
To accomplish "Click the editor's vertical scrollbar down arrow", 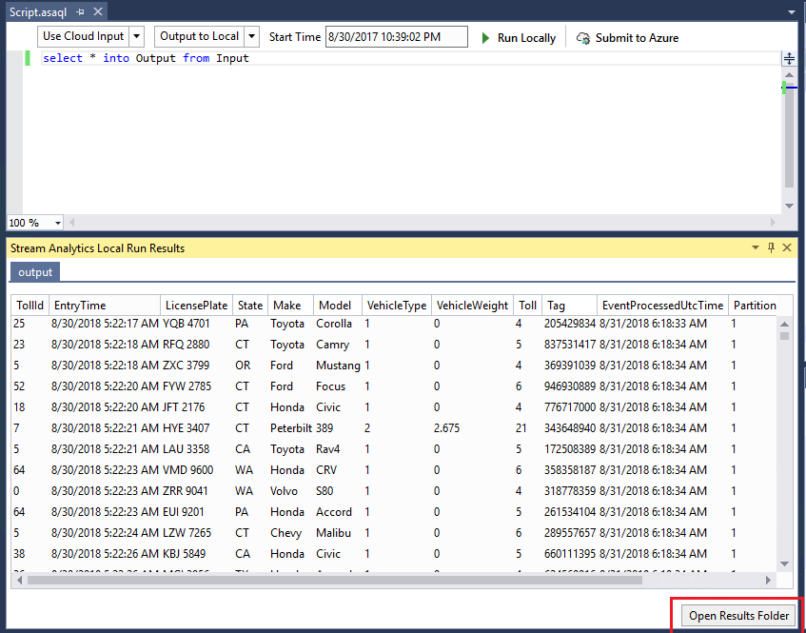I will [x=789, y=205].
